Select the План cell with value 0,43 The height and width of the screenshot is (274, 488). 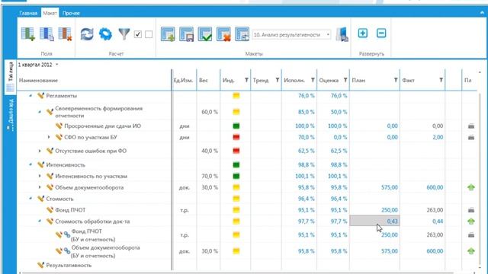(x=374, y=221)
